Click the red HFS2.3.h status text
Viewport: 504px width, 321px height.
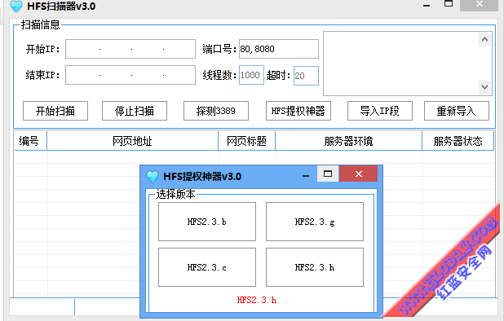(x=257, y=300)
